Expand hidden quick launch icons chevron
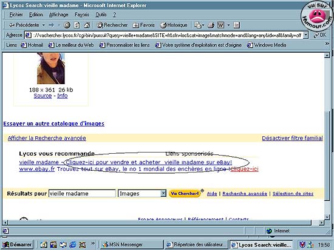 [93, 243]
